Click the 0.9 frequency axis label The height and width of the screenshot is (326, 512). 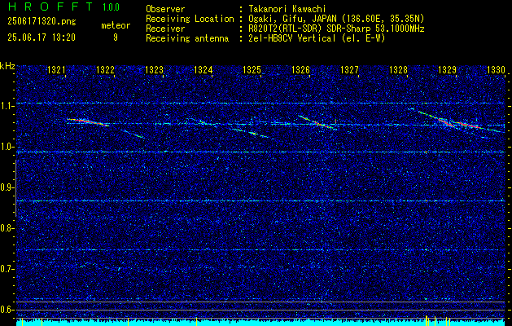(7, 187)
